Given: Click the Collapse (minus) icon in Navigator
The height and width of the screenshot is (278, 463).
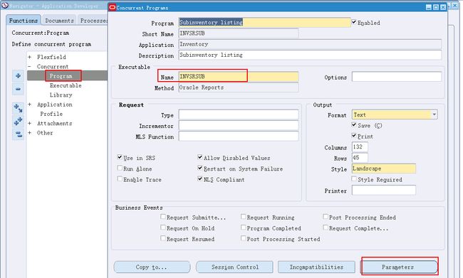Looking at the screenshot, I should coord(18,89).
